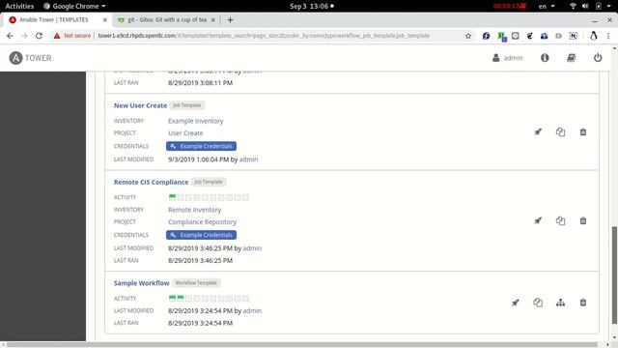This screenshot has height=348, width=618.
Task: Bookmark this page with star icon
Action: (x=467, y=36)
